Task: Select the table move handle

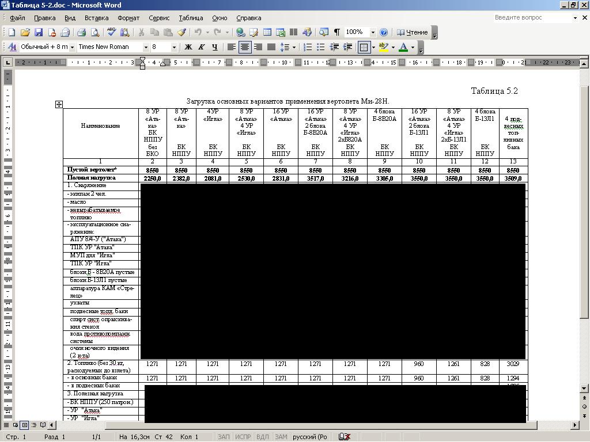Action: (59, 104)
